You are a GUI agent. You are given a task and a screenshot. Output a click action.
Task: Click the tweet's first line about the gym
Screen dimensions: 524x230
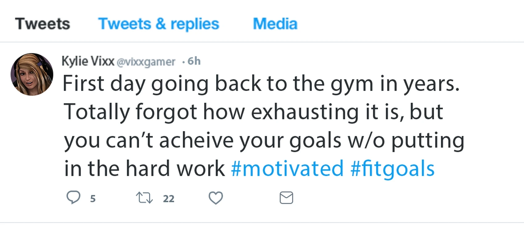[x=261, y=84]
